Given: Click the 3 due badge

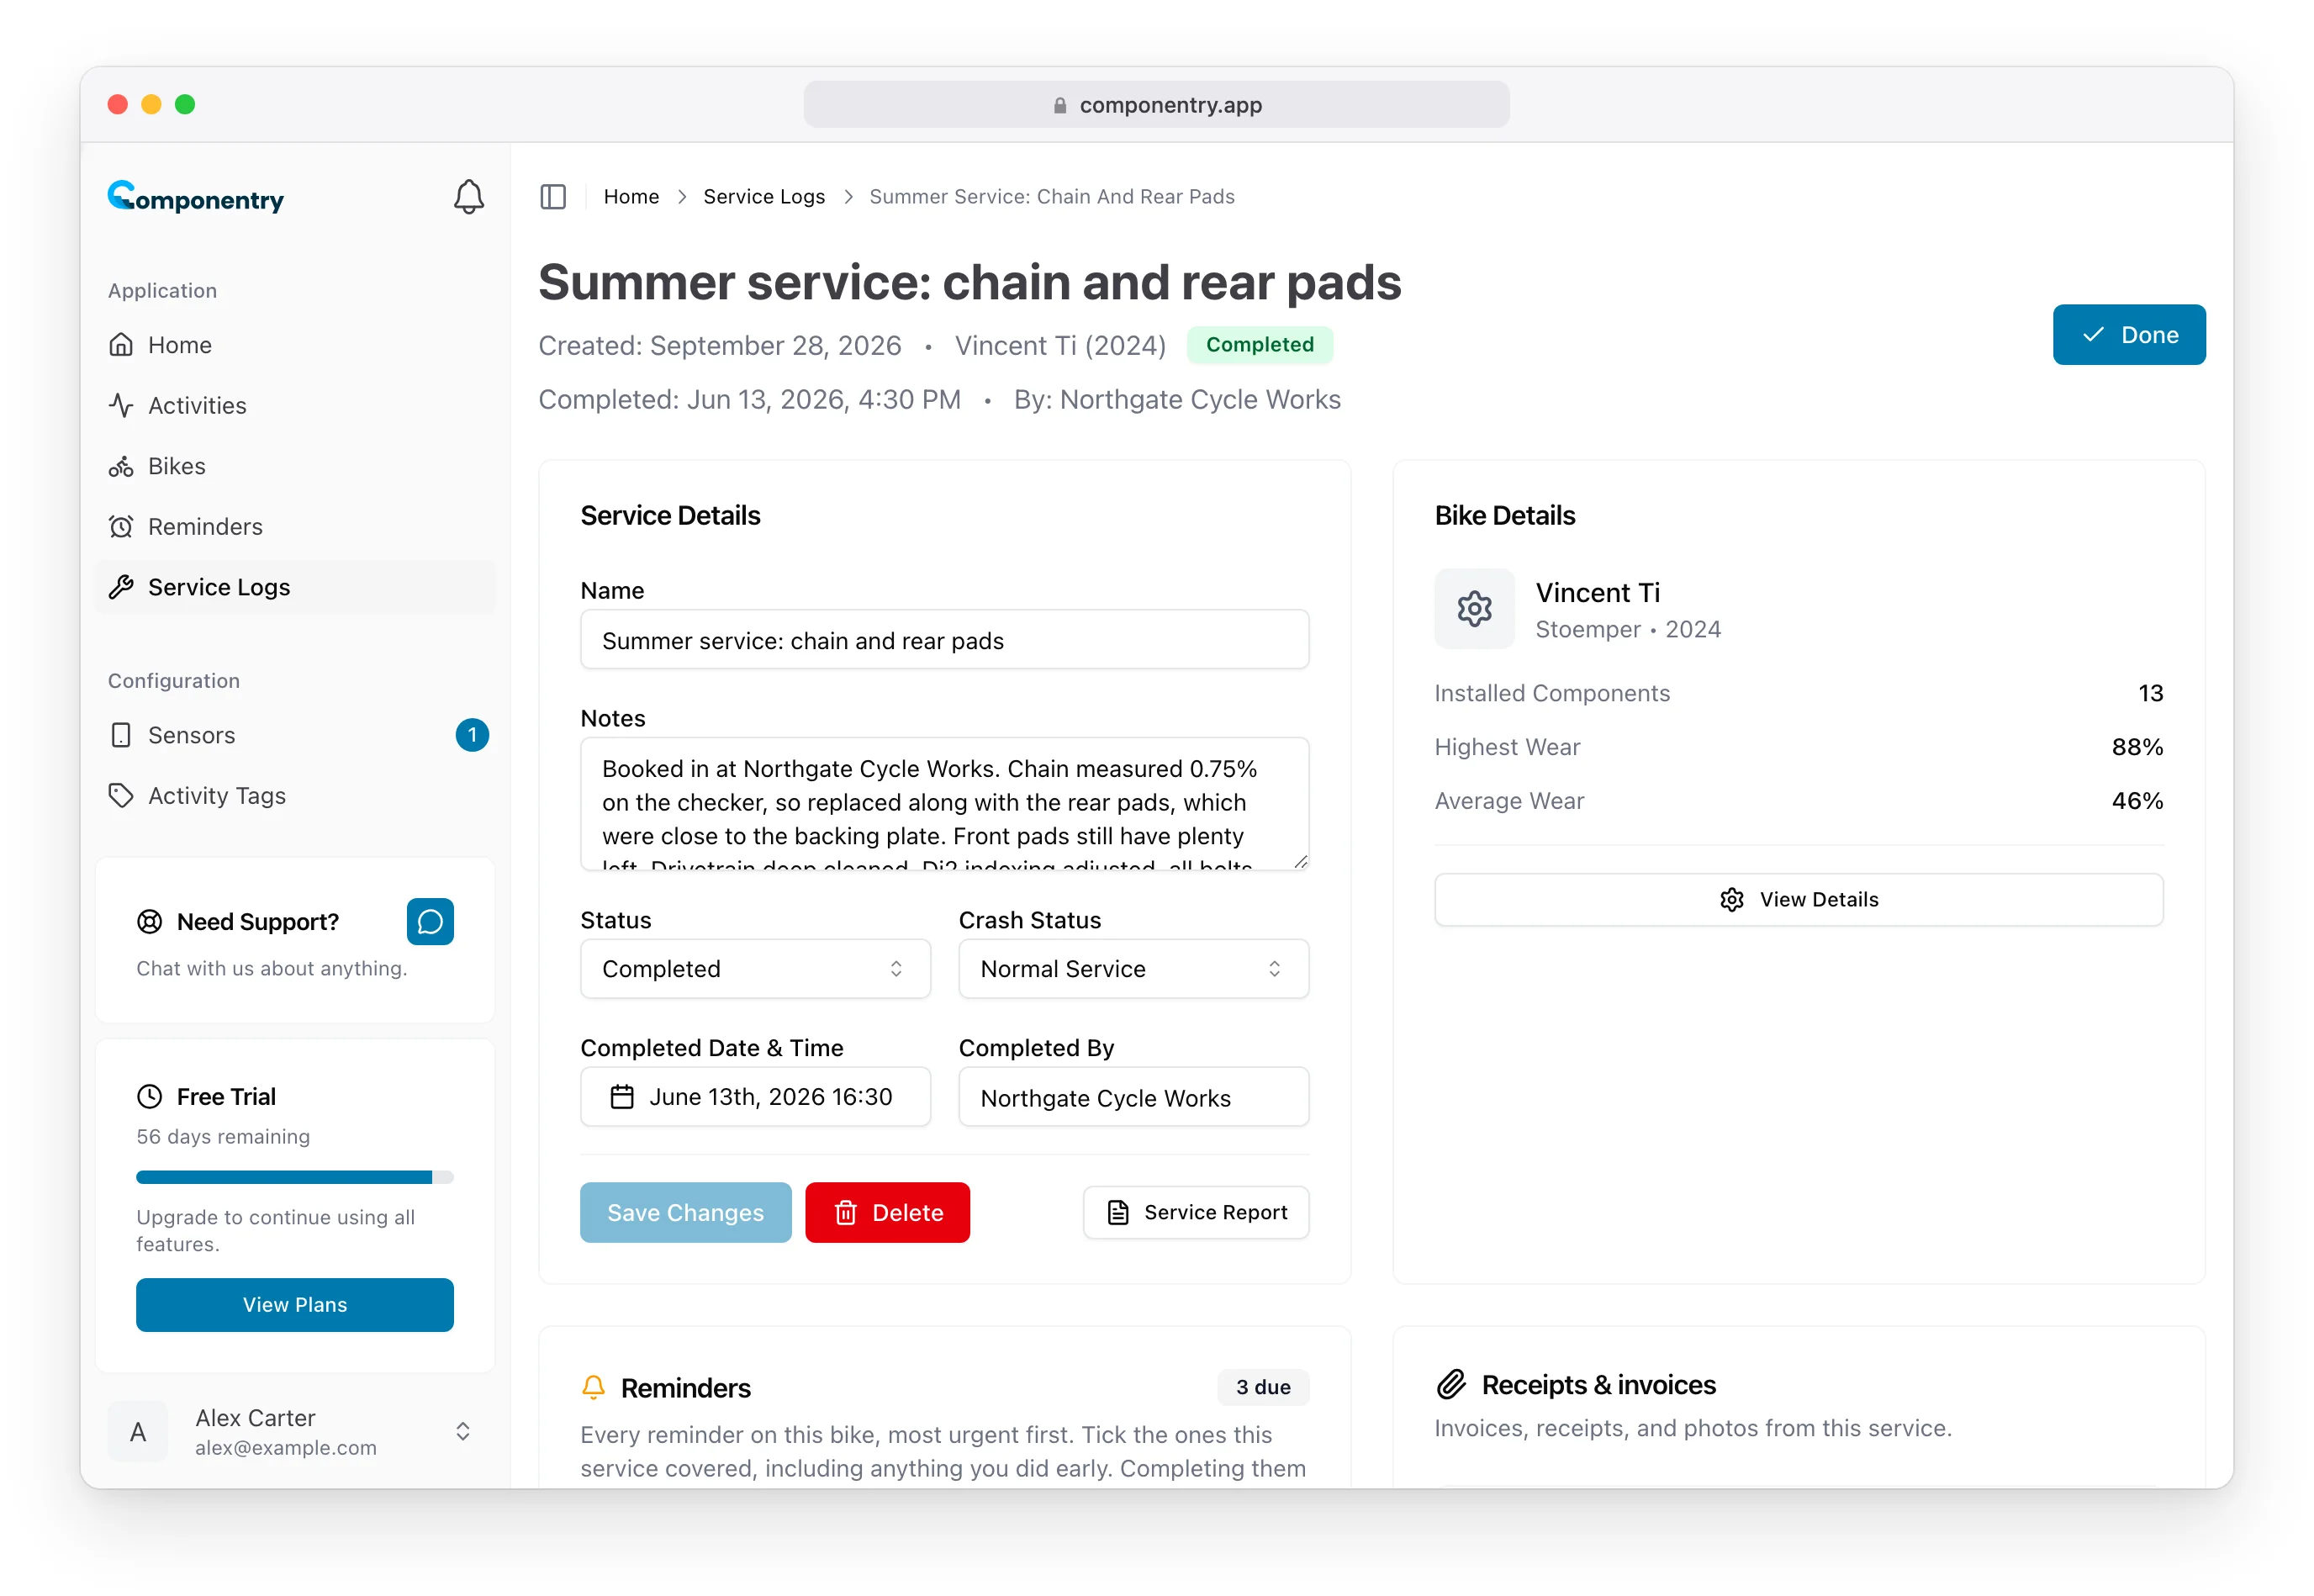Looking at the screenshot, I should tap(1262, 1387).
